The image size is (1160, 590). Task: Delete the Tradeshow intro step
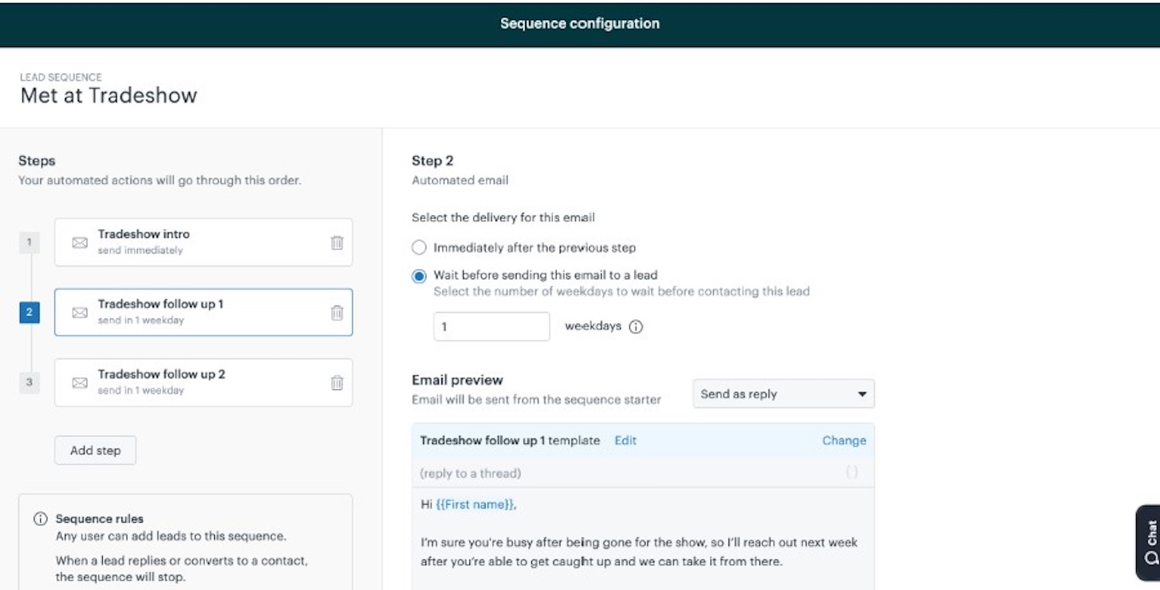click(337, 243)
